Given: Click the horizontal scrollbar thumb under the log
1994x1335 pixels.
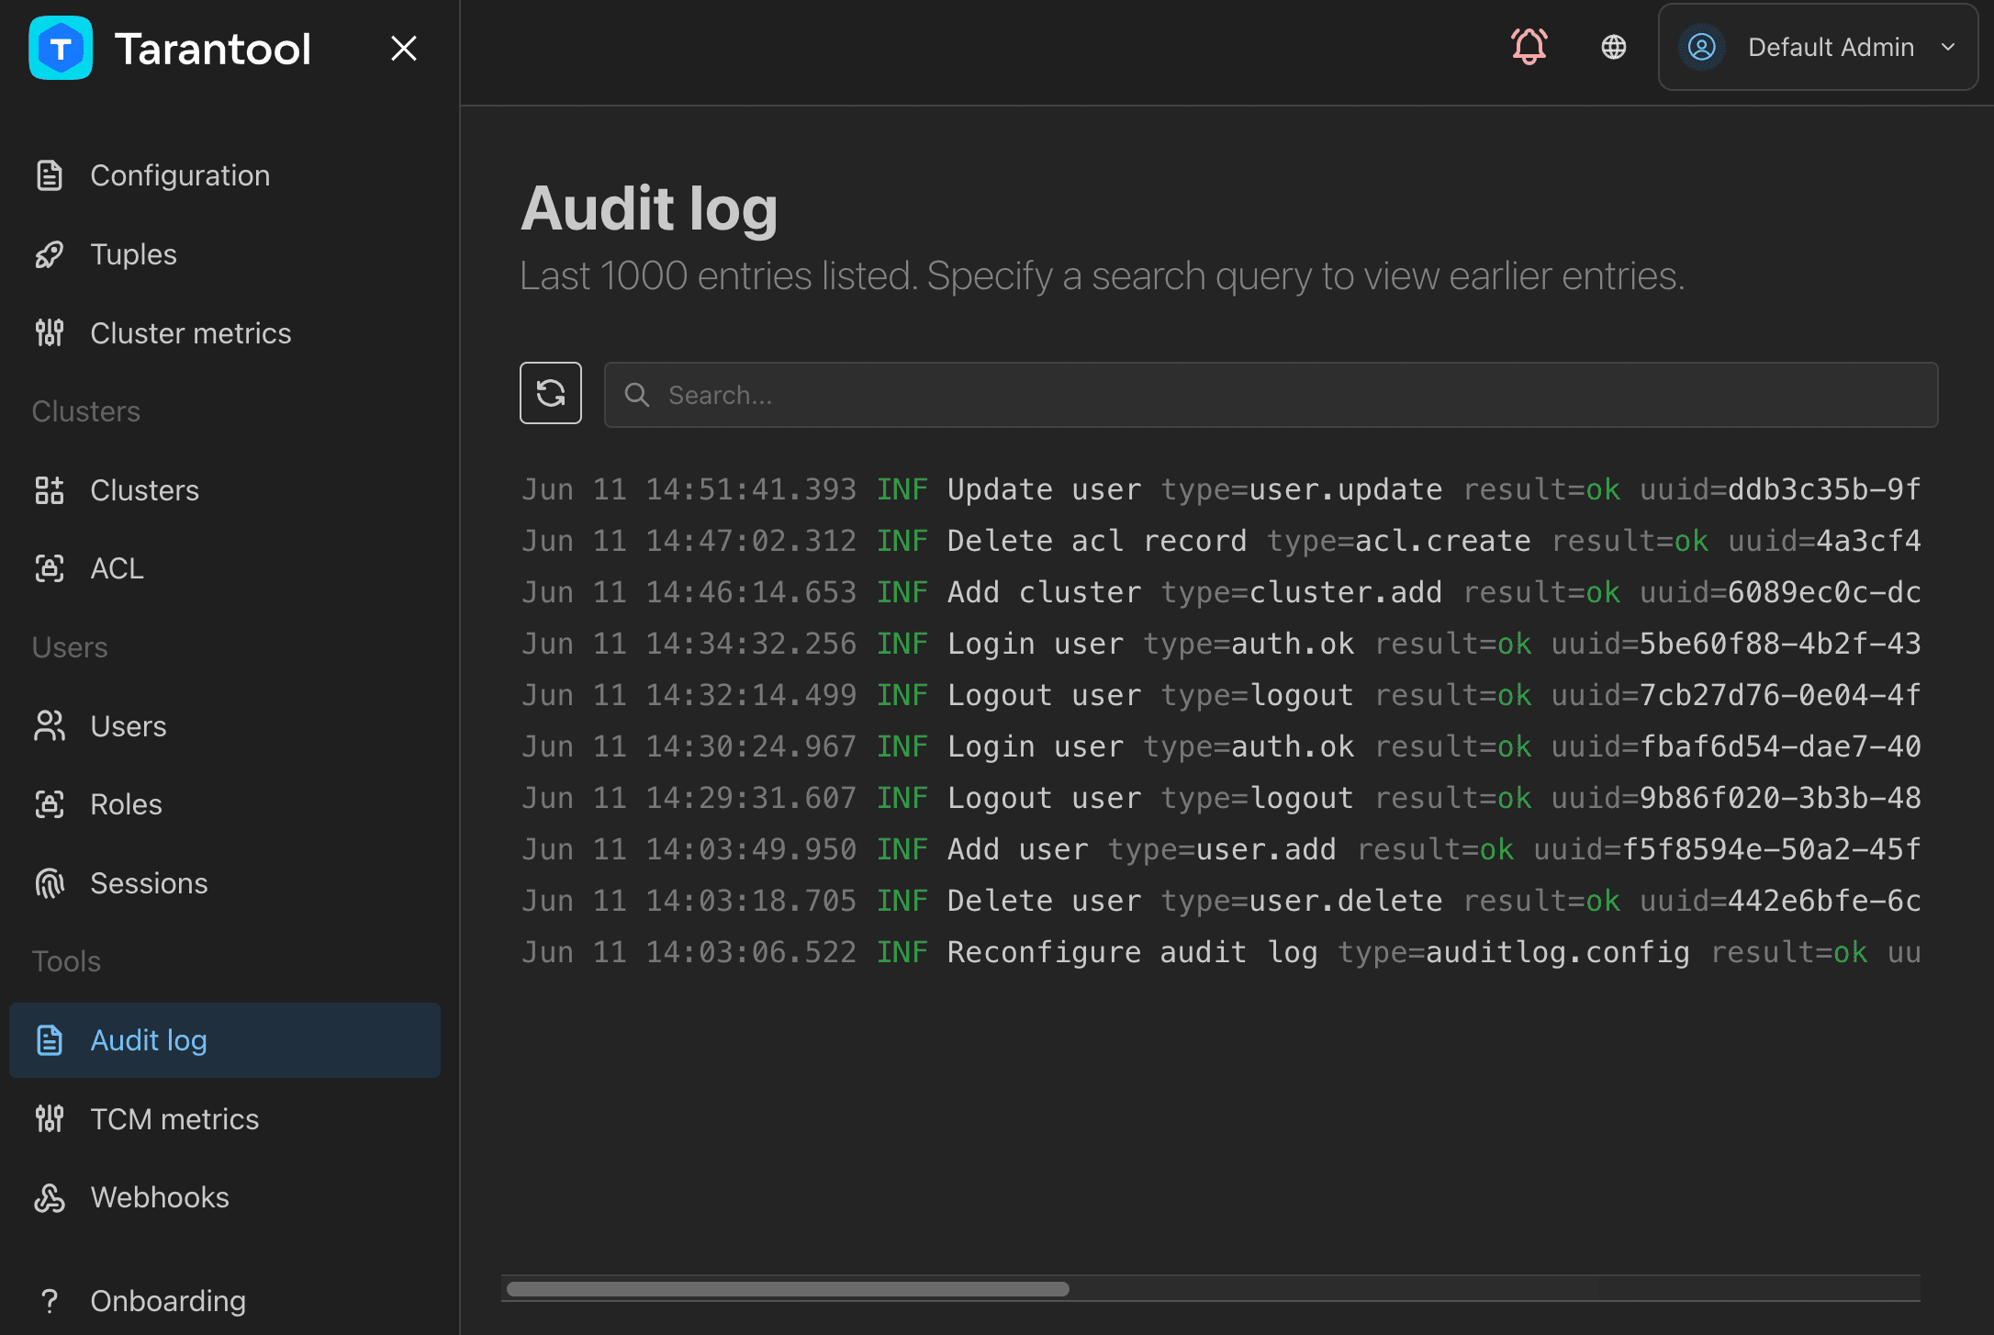Looking at the screenshot, I should (x=788, y=1289).
